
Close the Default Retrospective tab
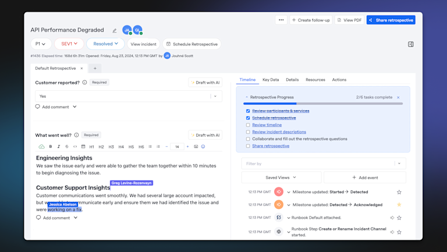pos(81,69)
